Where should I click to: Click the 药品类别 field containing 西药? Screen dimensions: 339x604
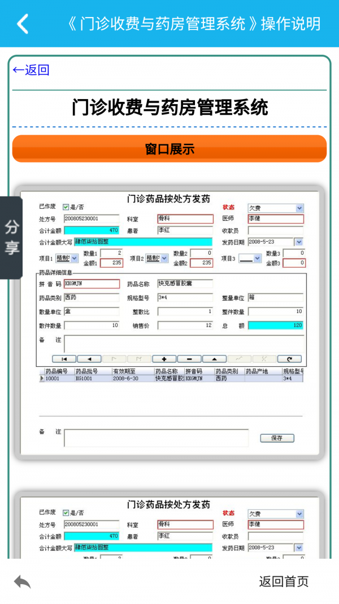tap(92, 297)
